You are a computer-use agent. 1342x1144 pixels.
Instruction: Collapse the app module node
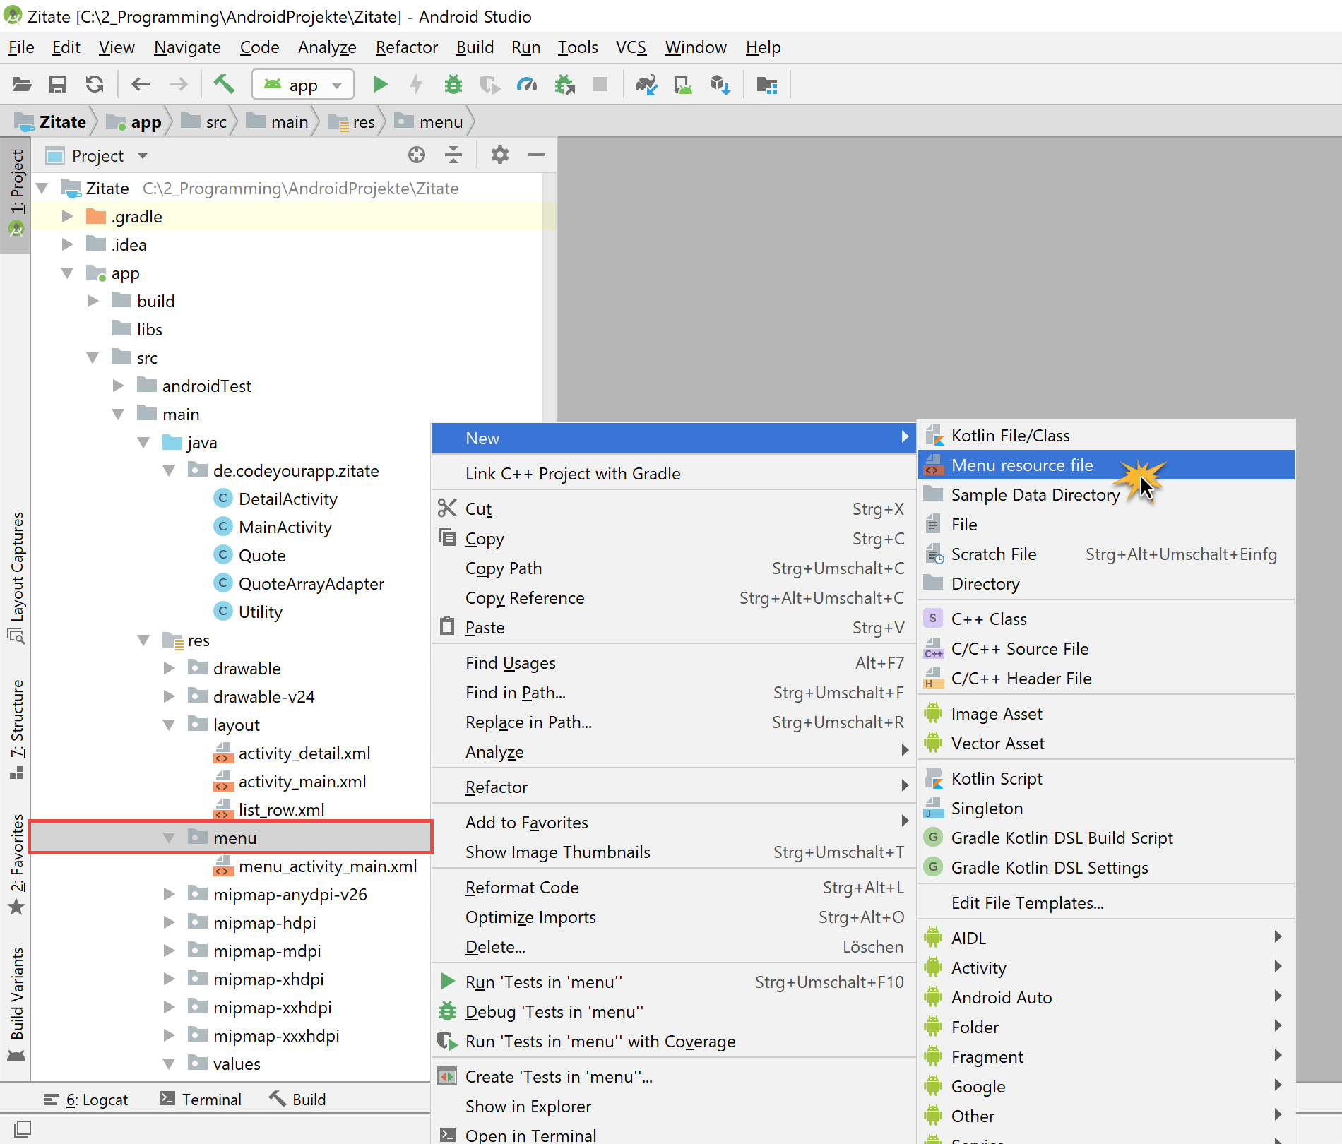(68, 273)
